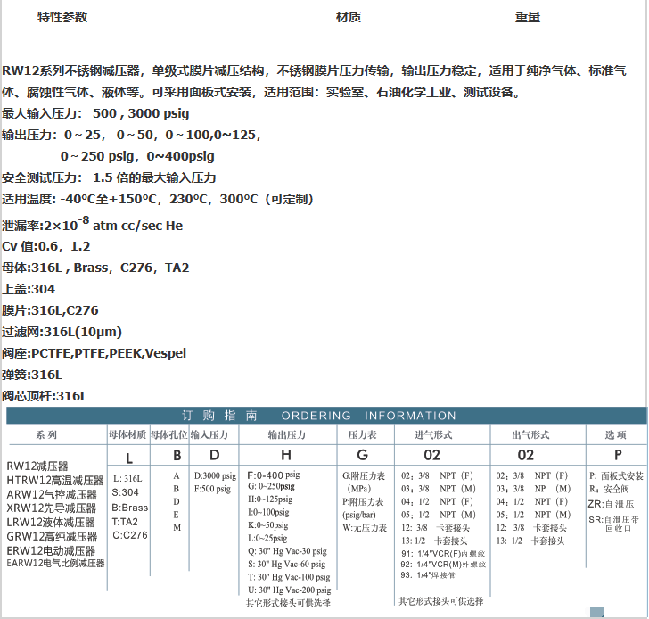
Task: Click the Q: 30" Hg Vac-30 psig option
Action: click(x=288, y=551)
